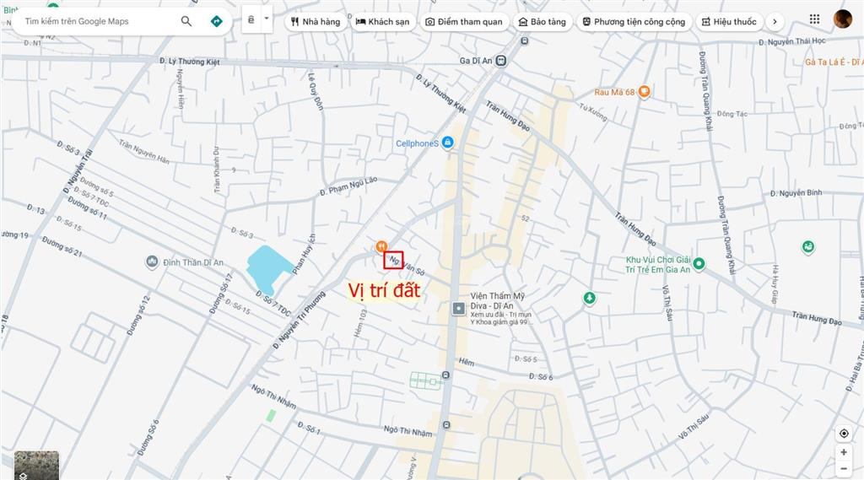864x480 pixels.
Task: Click the Đình Thần Dĩ An label
Action: click(x=193, y=262)
